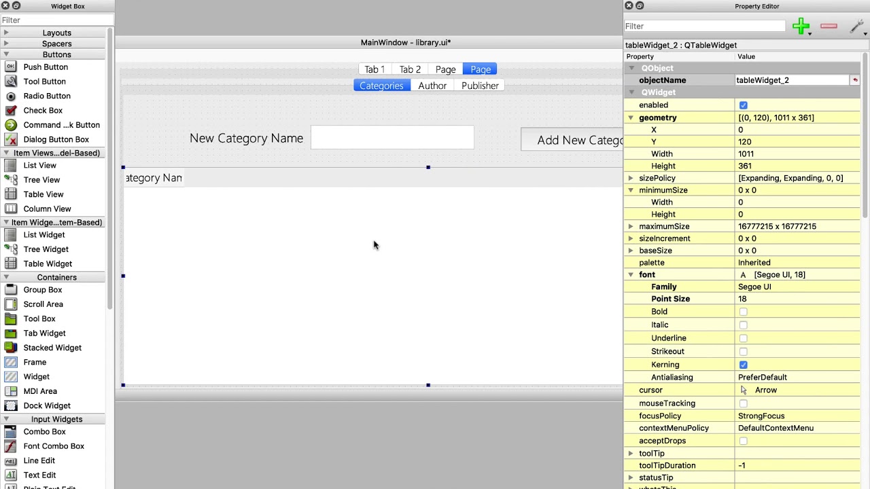The width and height of the screenshot is (870, 489).
Task: Select the Tree View icon
Action: pos(11,180)
